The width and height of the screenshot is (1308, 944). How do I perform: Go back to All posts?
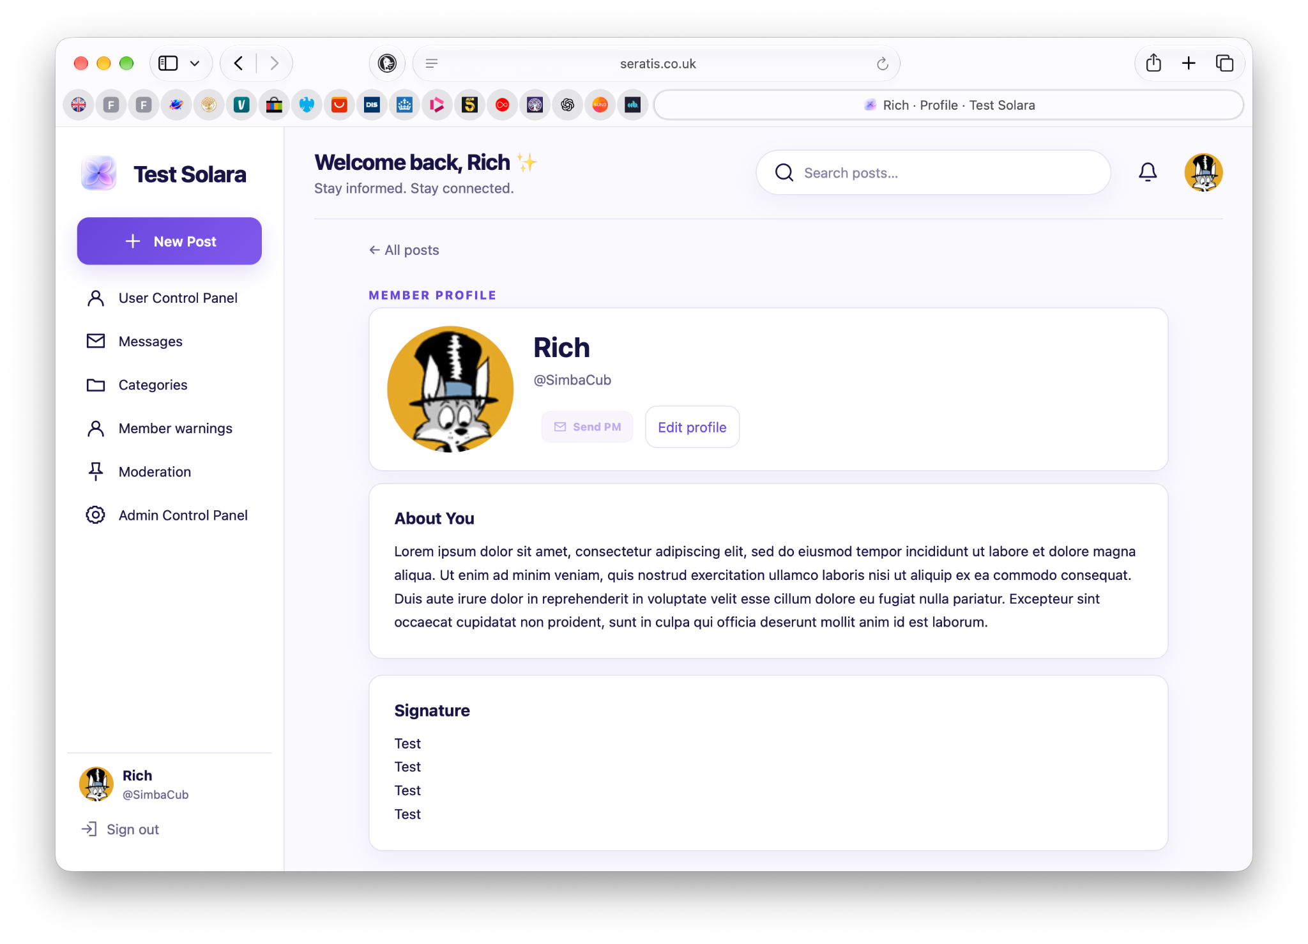[404, 250]
